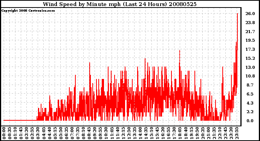Click the 08:10 time axis label

coord(83,133)
